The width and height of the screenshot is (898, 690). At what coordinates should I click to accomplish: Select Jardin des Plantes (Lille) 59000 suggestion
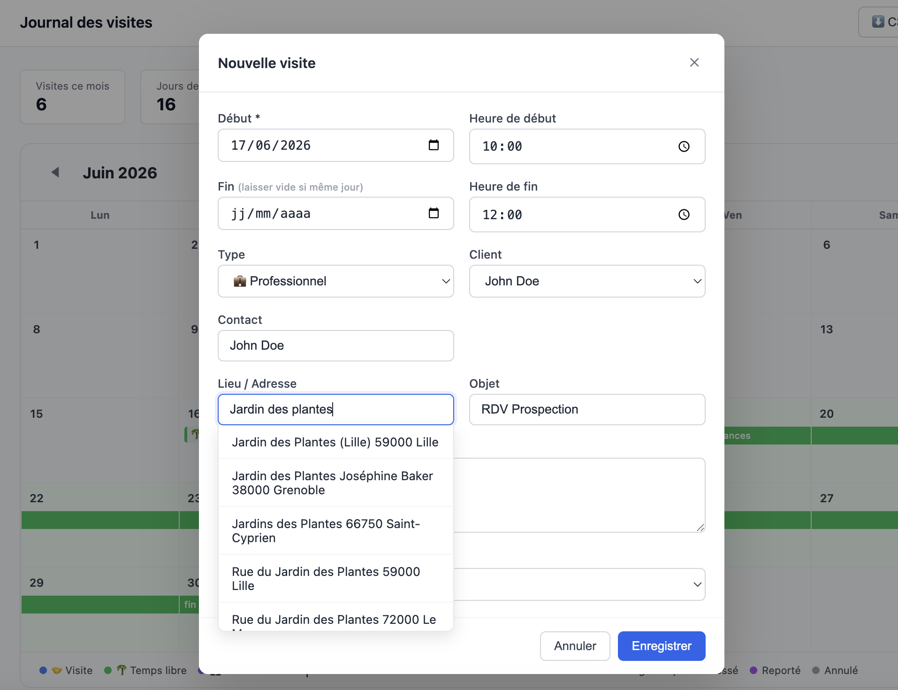tap(336, 442)
